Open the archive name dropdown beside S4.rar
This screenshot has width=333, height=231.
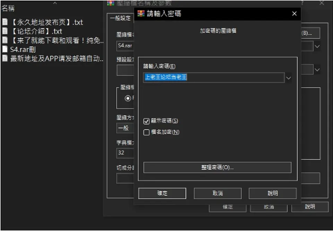pos(317,46)
